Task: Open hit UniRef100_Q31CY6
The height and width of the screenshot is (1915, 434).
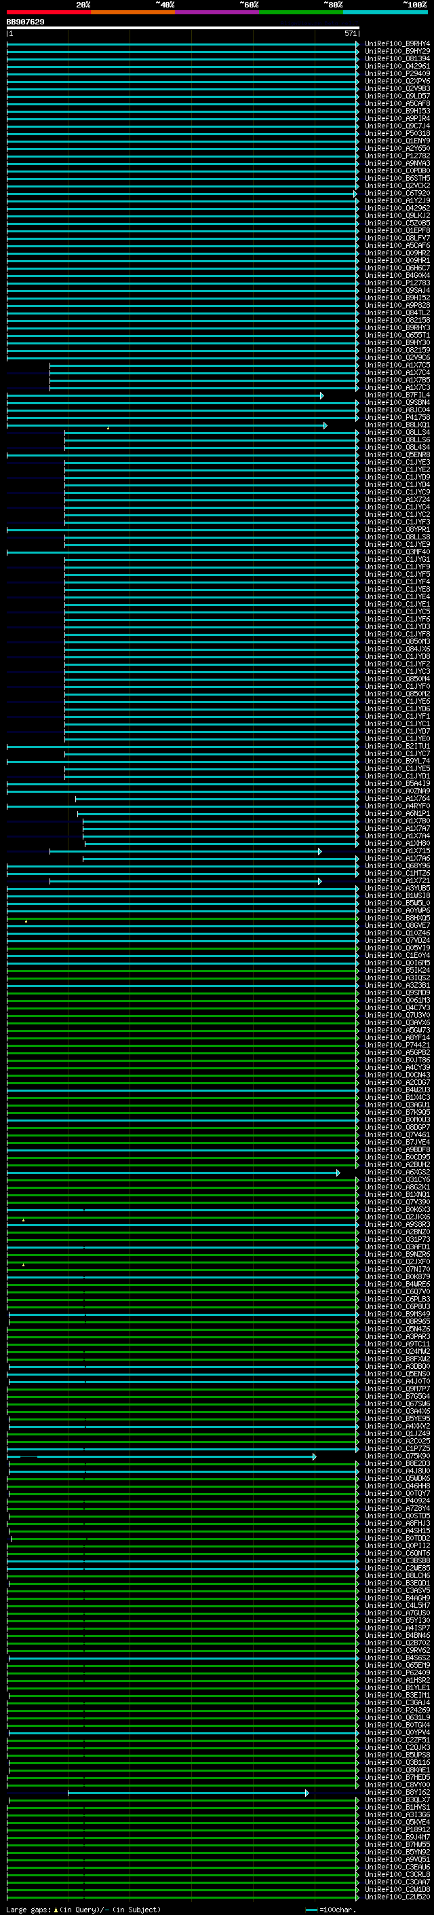Action: [397, 1180]
